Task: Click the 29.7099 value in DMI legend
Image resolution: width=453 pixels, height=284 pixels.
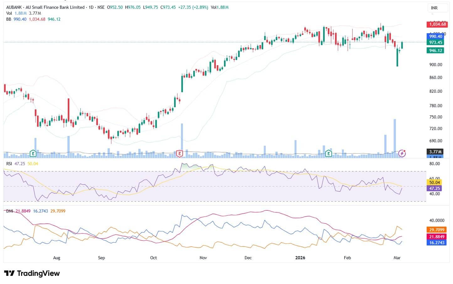Action: [58, 211]
